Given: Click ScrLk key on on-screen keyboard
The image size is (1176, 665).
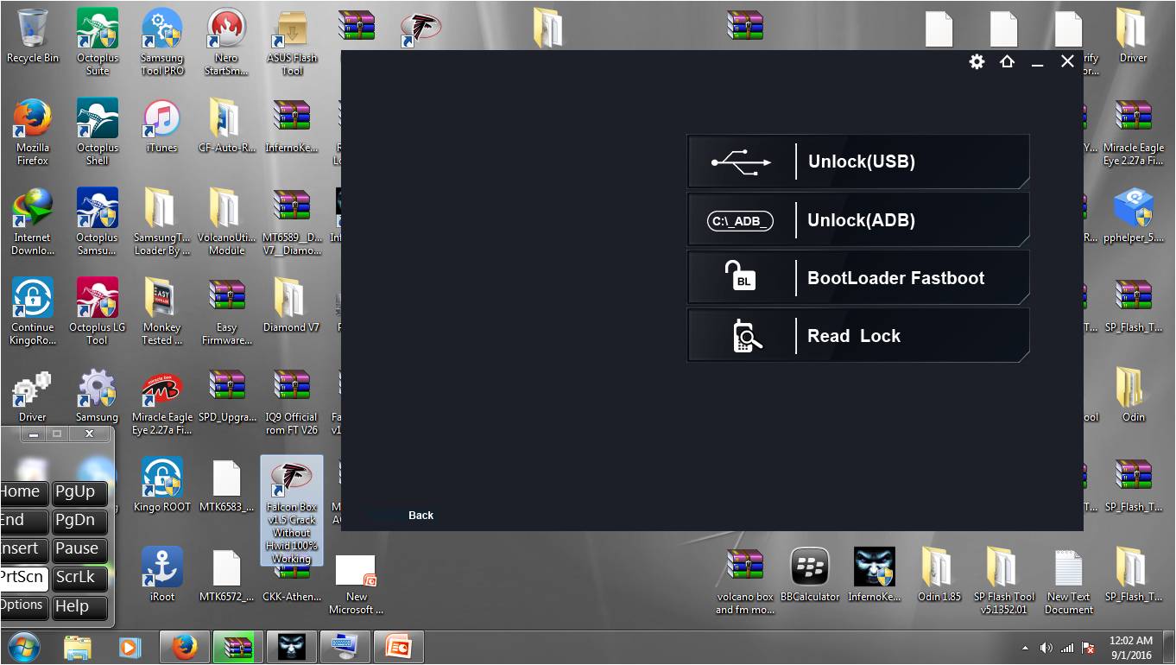Looking at the screenshot, I should coord(79,578).
